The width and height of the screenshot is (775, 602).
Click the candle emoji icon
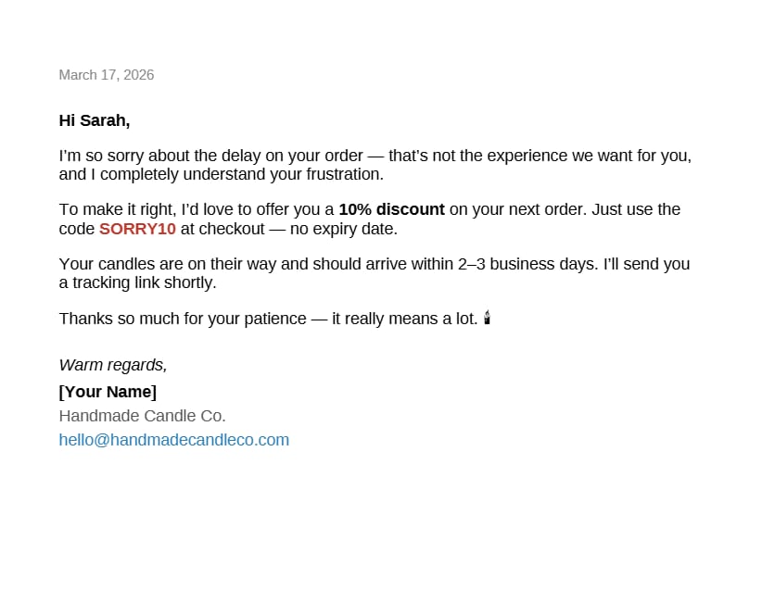(x=488, y=318)
